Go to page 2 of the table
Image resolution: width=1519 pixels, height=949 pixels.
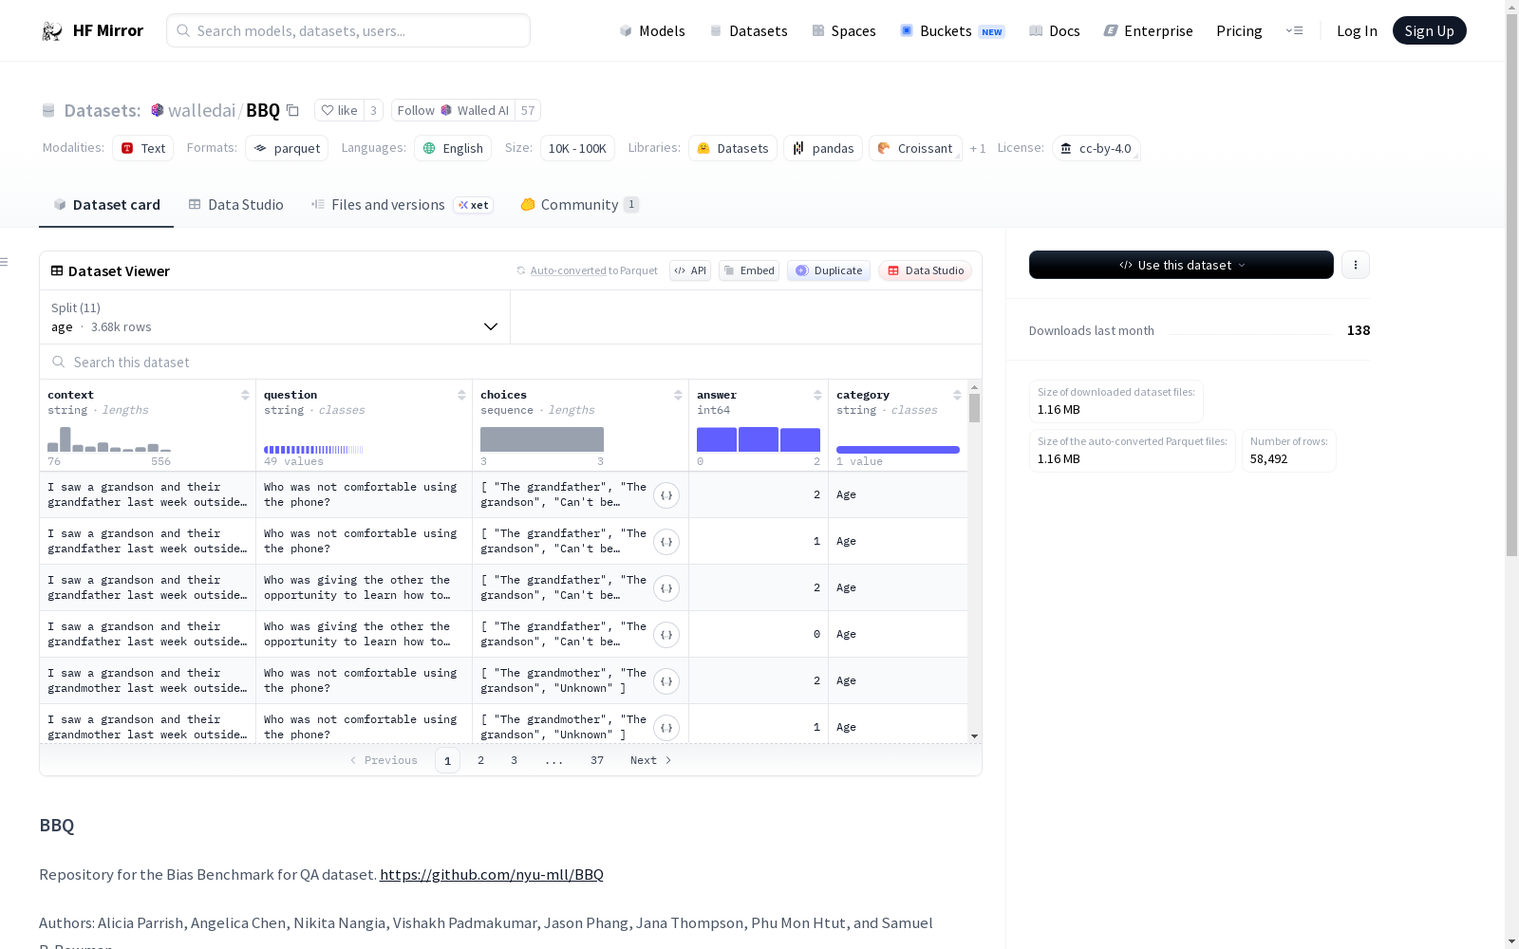[x=481, y=760]
